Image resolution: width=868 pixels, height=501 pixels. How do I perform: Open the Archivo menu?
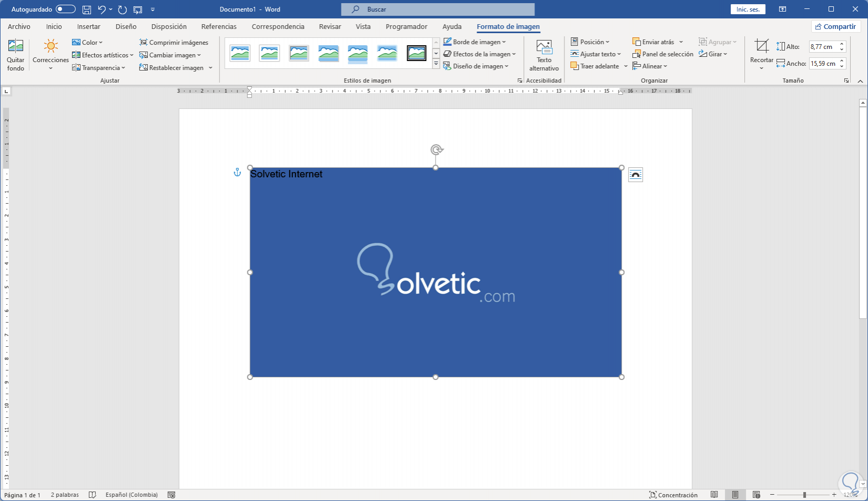pos(19,26)
